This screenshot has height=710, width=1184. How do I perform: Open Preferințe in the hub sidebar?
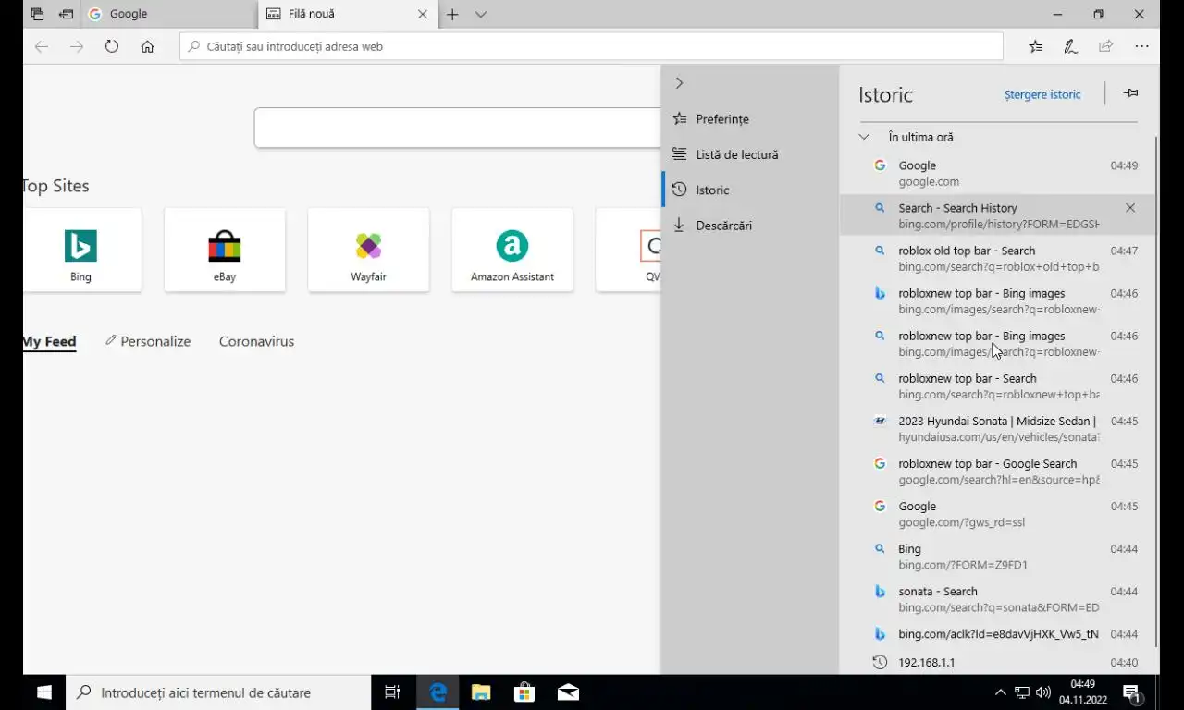click(x=750, y=119)
